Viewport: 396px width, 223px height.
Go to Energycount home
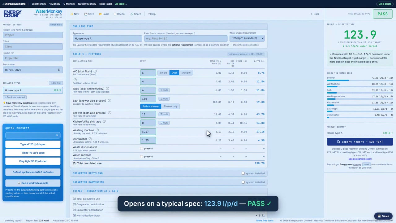pyautogui.click(x=14, y=4)
